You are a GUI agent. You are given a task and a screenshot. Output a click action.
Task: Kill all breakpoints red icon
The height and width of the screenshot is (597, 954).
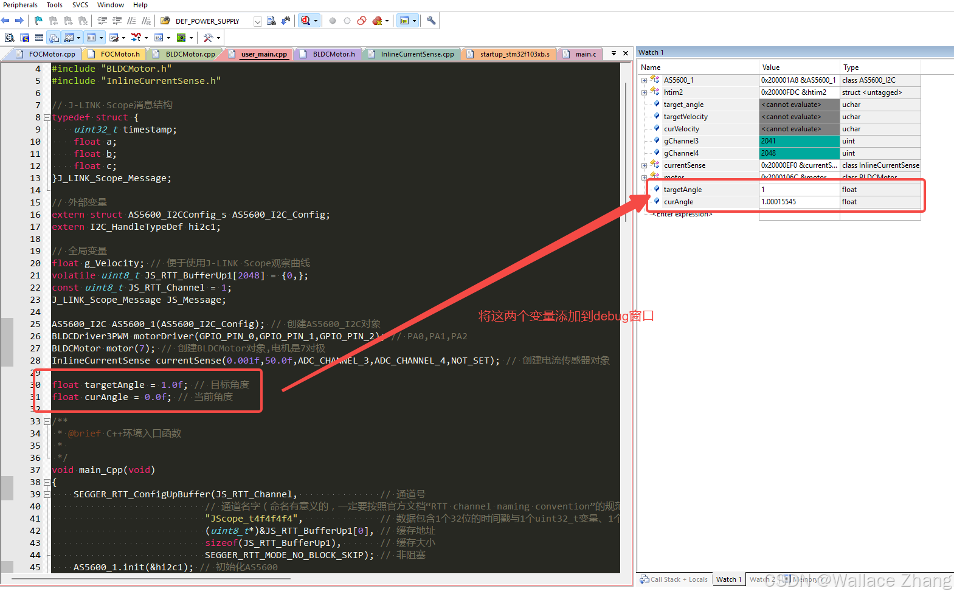377,21
